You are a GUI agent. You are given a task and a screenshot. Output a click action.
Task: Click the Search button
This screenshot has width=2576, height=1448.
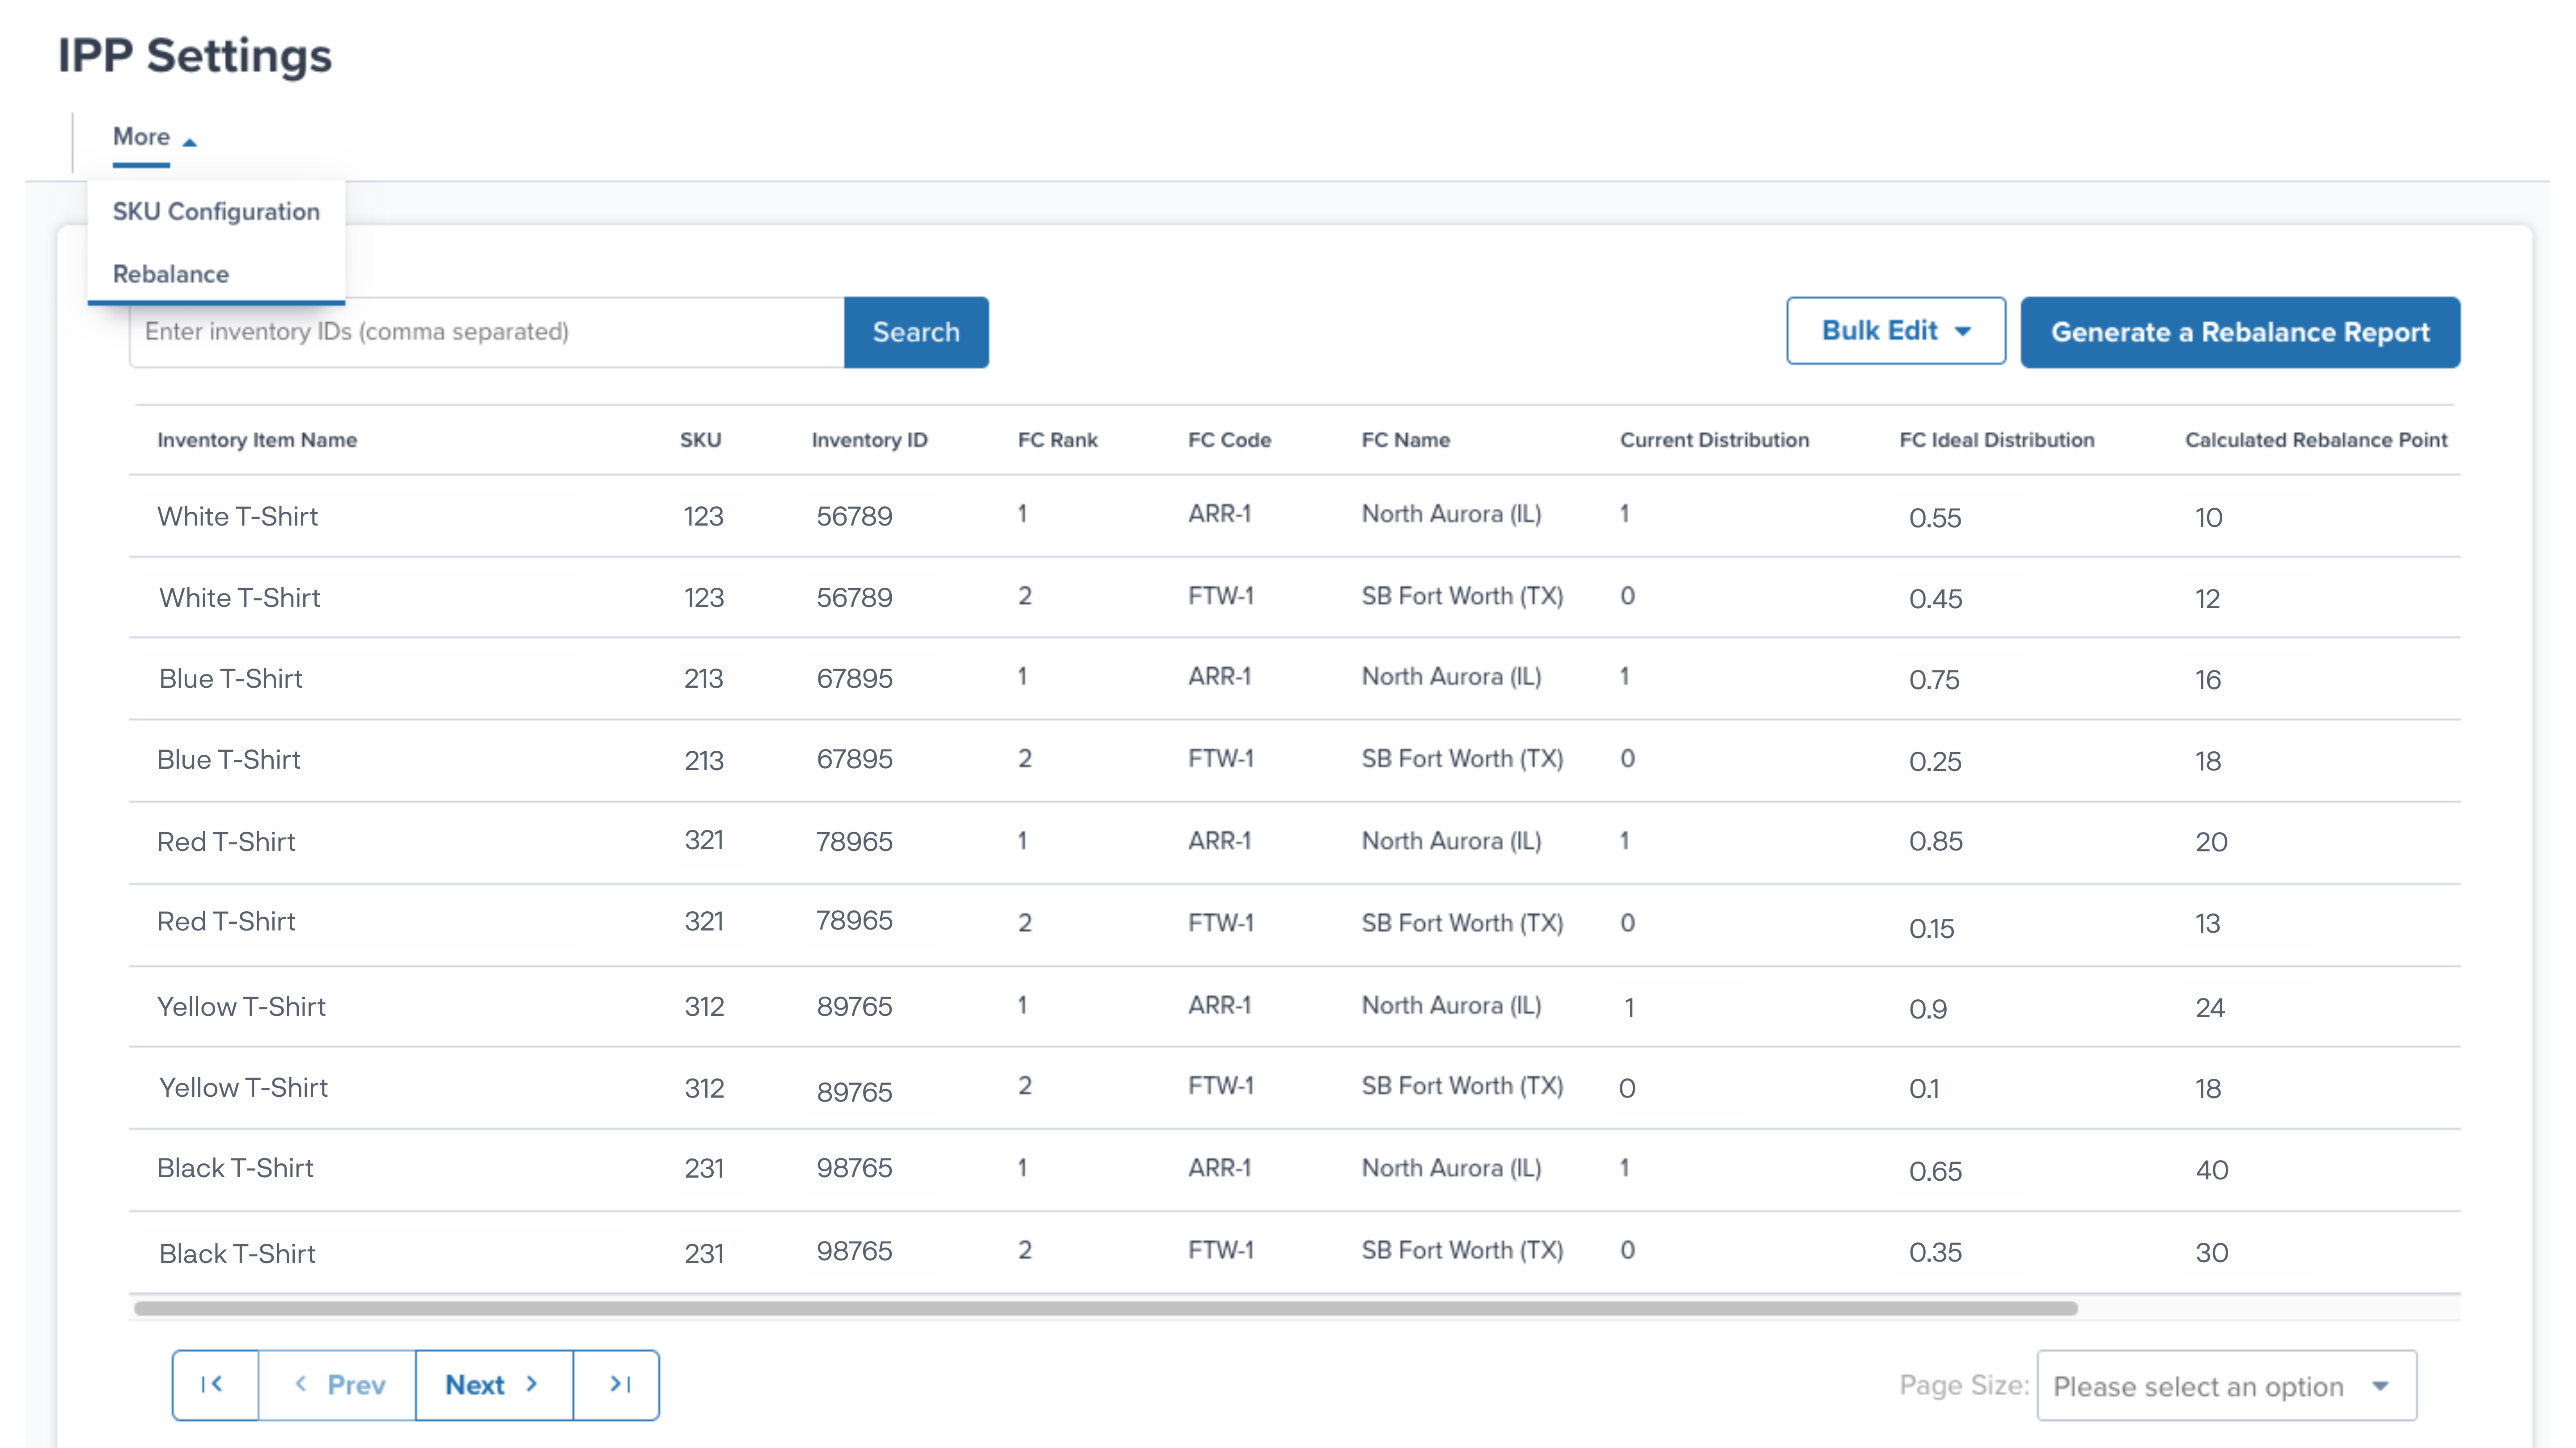tap(915, 332)
